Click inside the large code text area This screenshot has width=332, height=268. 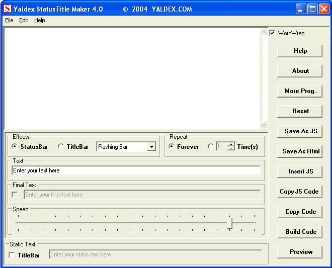(132, 78)
